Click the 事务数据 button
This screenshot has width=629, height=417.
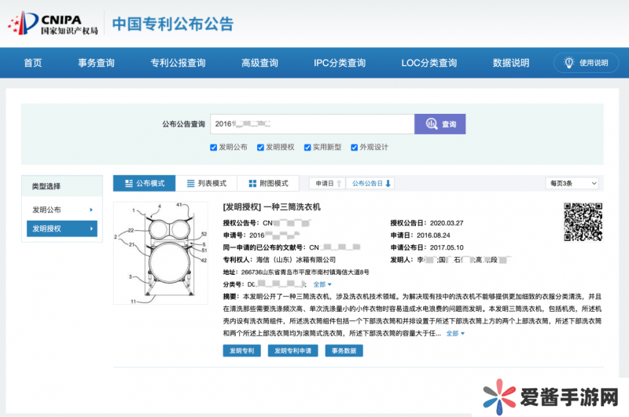[344, 351]
